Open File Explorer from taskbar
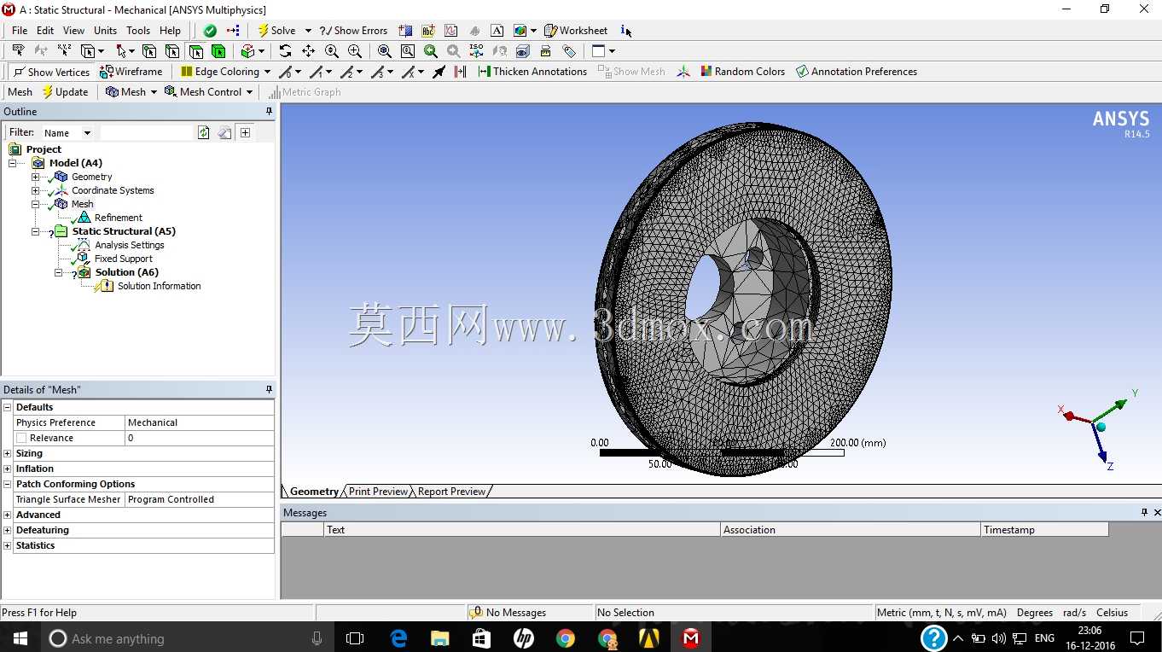 click(440, 637)
